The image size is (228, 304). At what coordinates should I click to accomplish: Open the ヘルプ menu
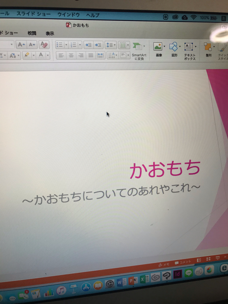(93, 15)
